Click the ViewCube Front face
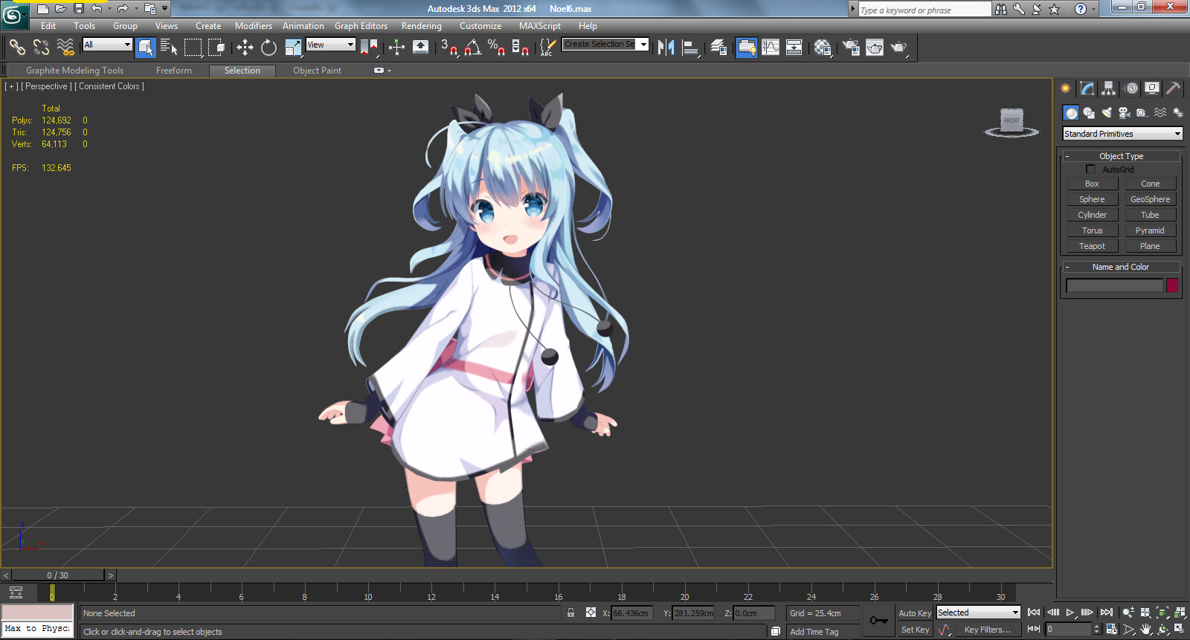Viewport: 1190px width, 640px height. (x=1011, y=120)
